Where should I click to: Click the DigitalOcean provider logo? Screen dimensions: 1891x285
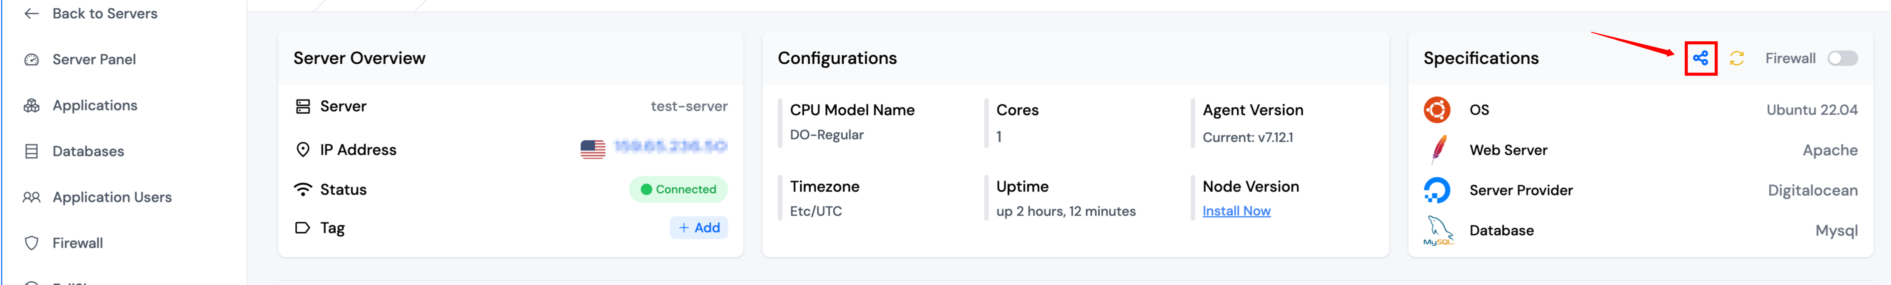[1437, 190]
